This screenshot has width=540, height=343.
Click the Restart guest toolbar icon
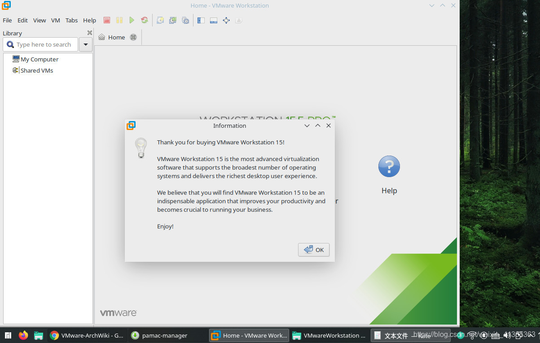[x=144, y=20]
